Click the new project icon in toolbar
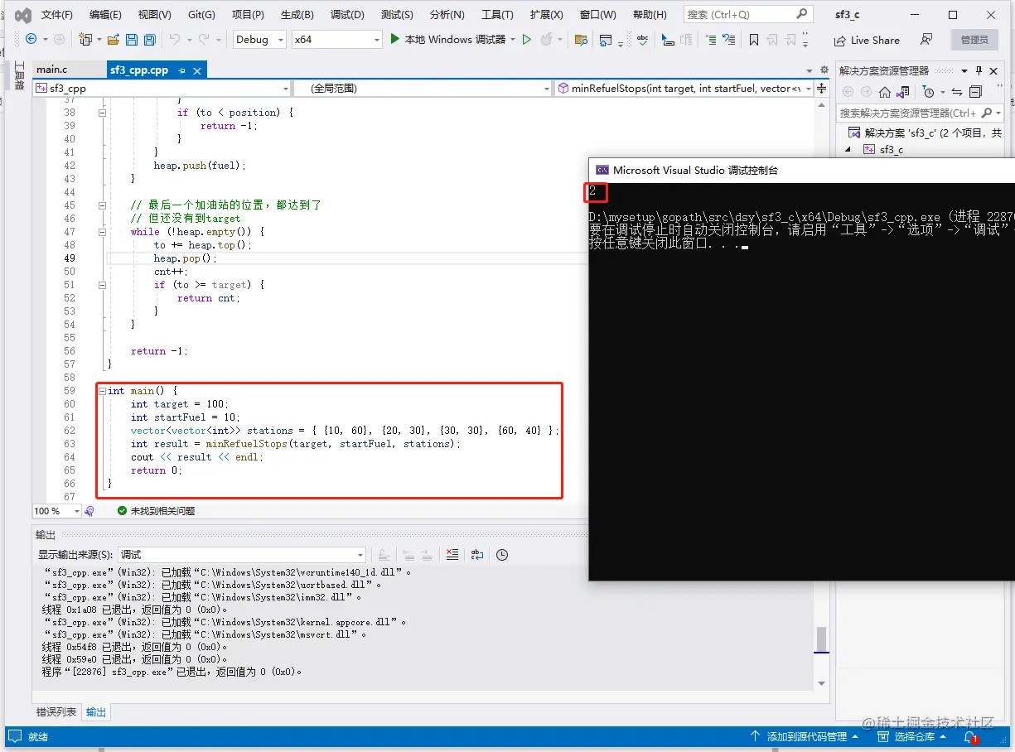1015x752 pixels. point(85,39)
